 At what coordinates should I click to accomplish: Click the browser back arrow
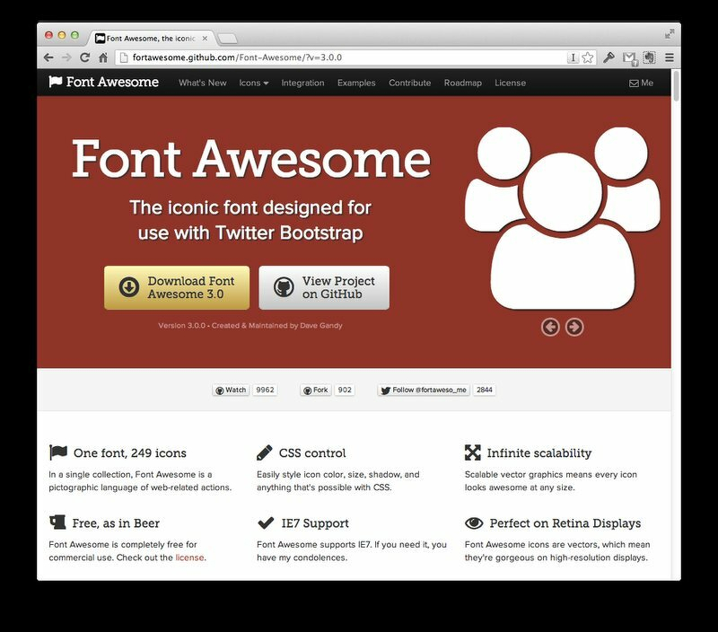(48, 57)
